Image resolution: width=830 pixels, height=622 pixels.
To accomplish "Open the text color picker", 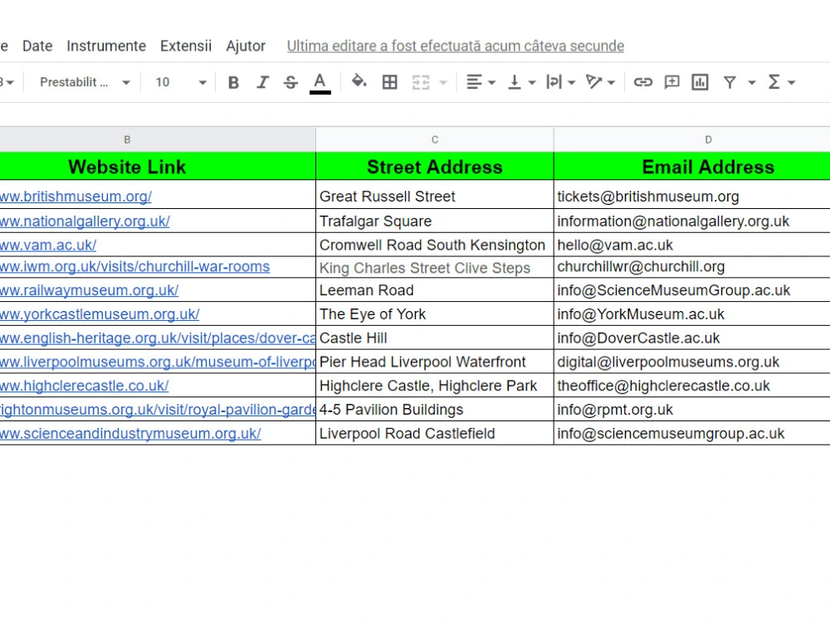I will pyautogui.click(x=320, y=83).
